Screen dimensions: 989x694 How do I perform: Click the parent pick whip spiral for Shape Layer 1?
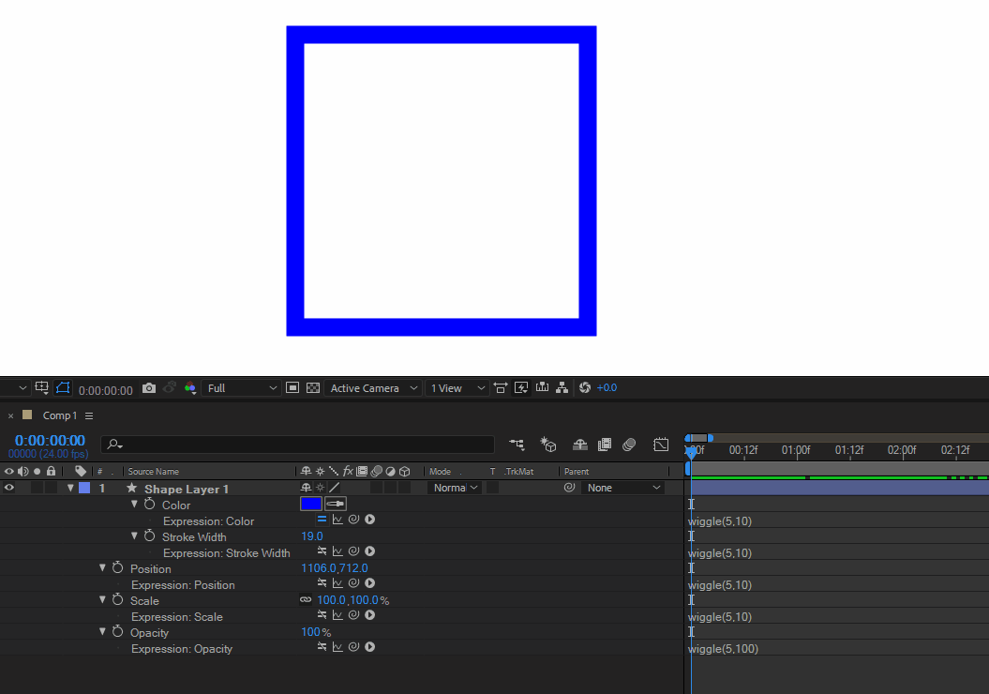click(x=570, y=488)
